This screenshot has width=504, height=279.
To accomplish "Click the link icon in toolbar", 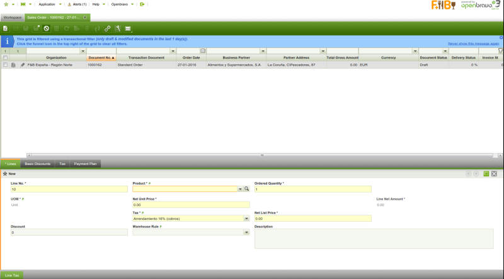I will (x=108, y=28).
